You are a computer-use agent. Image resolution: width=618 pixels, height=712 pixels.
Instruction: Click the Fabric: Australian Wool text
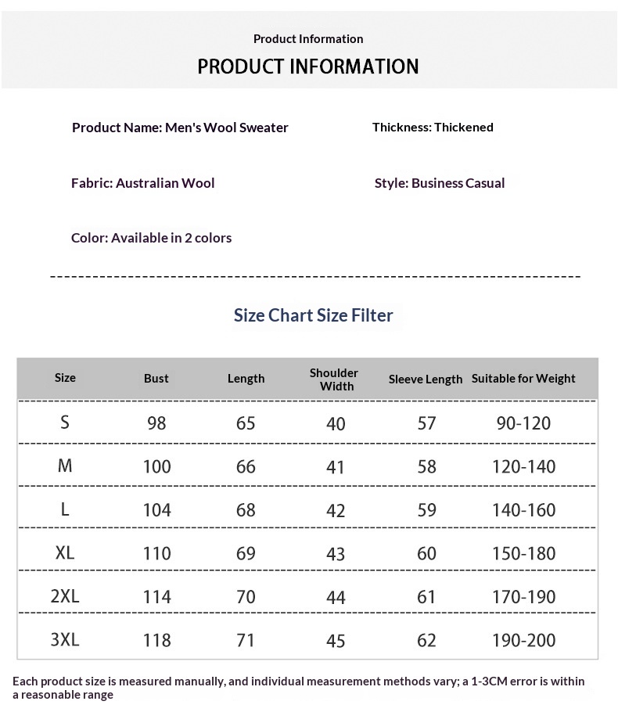[142, 183]
